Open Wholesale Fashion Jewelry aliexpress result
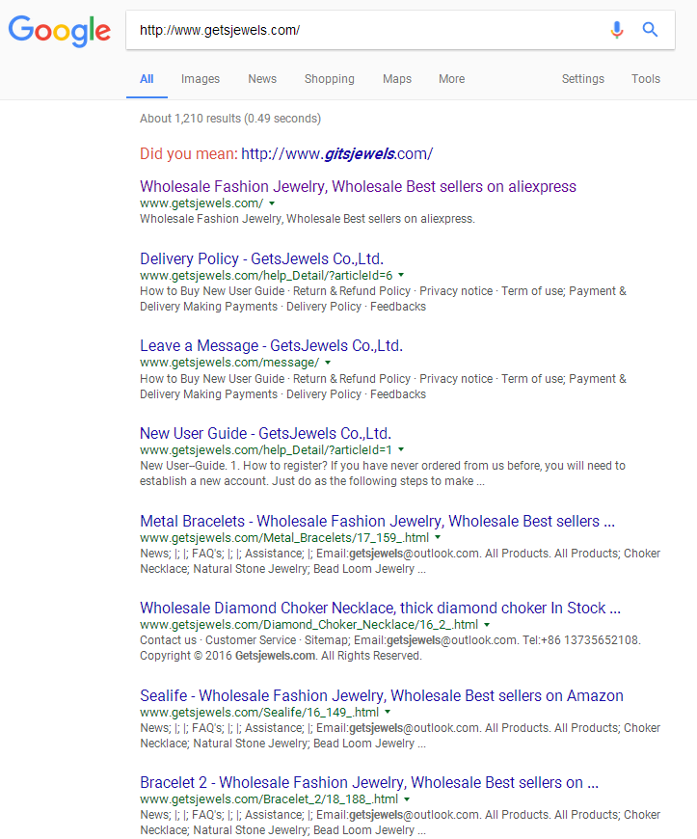The height and width of the screenshot is (839, 697). pyautogui.click(x=358, y=186)
